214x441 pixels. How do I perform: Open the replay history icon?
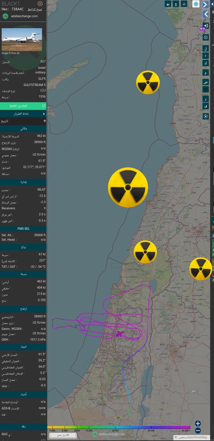[206, 116]
